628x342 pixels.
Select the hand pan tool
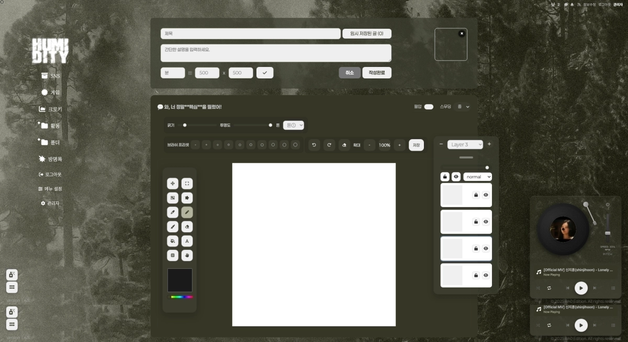(187, 255)
